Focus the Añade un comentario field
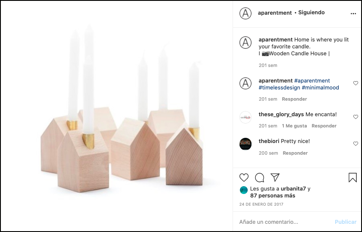Viewport: 362px width, 232px height. point(285,222)
